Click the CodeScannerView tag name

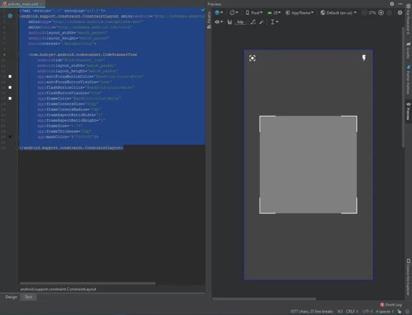84,55
